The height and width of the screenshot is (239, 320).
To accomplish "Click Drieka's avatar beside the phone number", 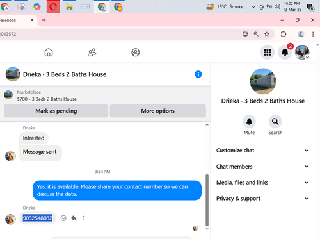I will tap(10, 219).
